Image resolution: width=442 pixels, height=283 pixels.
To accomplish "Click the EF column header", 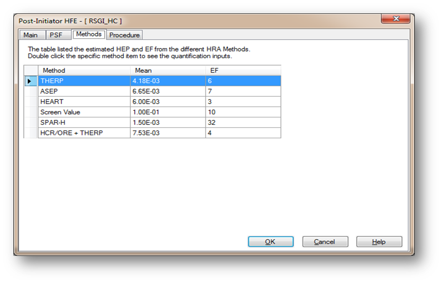I will coord(243,70).
